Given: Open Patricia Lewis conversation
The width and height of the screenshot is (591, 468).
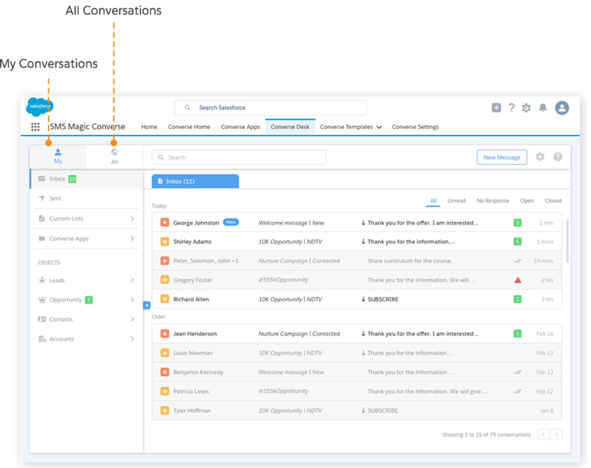Looking at the screenshot, I should tap(356, 391).
